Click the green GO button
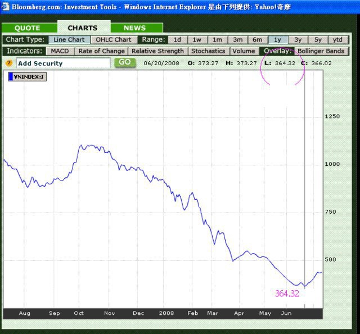Screen dimensions: 360x334 click(125, 62)
